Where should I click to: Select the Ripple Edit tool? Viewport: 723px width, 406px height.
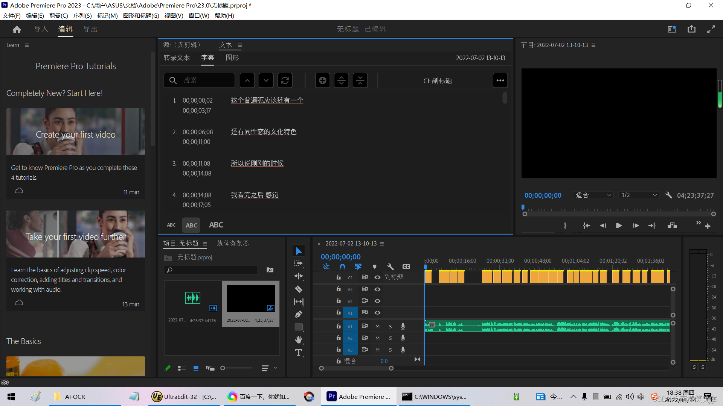299,276
